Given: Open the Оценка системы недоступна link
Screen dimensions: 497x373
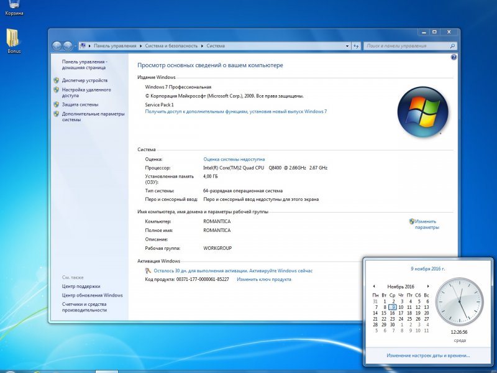Looking at the screenshot, I should tap(234, 159).
